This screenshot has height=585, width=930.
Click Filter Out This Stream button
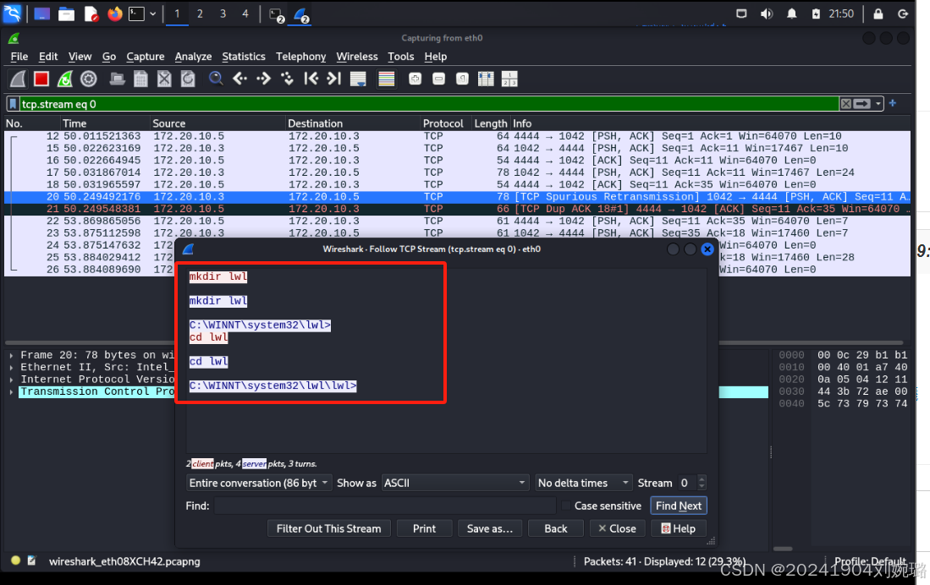tap(328, 528)
